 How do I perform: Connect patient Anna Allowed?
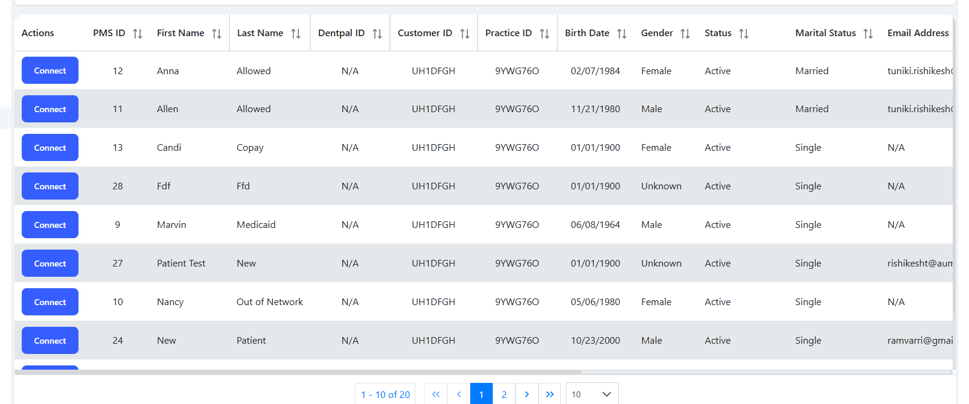pos(50,71)
